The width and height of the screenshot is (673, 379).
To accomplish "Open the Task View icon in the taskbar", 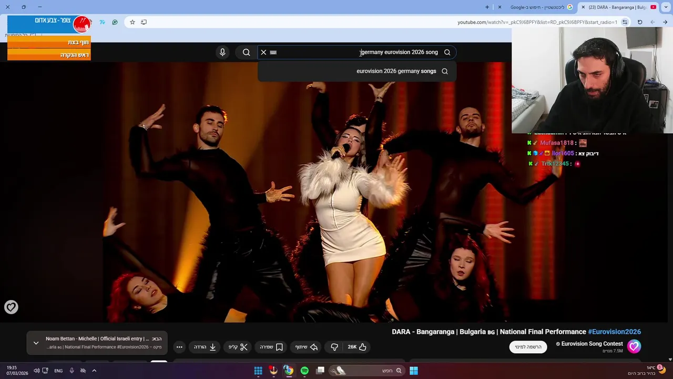I will [x=320, y=371].
